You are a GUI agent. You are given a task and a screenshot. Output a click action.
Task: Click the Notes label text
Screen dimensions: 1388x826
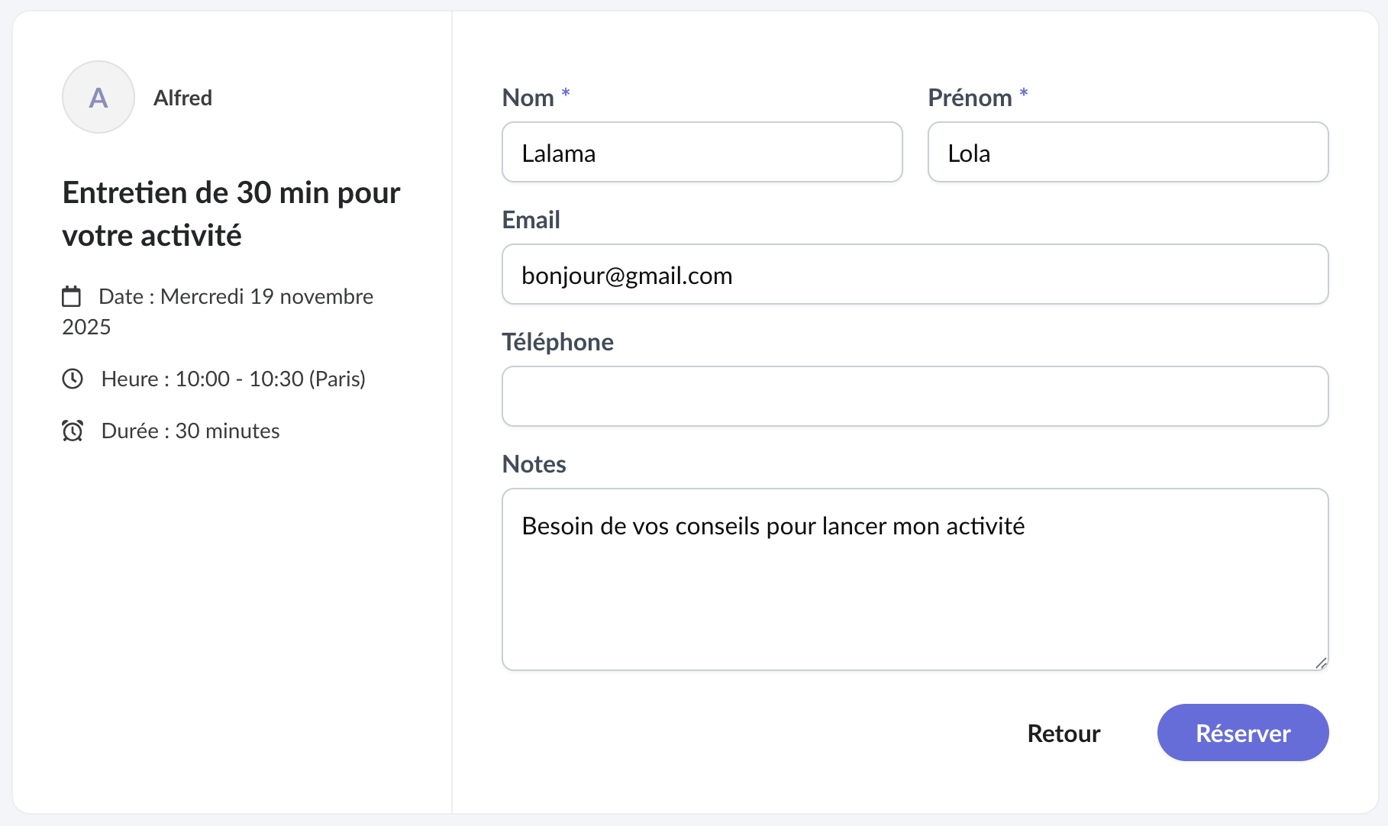534,464
